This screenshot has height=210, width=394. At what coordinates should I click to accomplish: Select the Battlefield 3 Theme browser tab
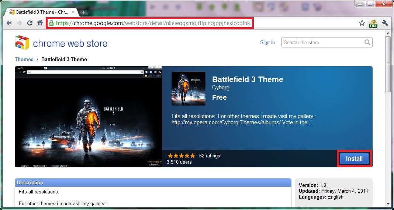pos(43,12)
